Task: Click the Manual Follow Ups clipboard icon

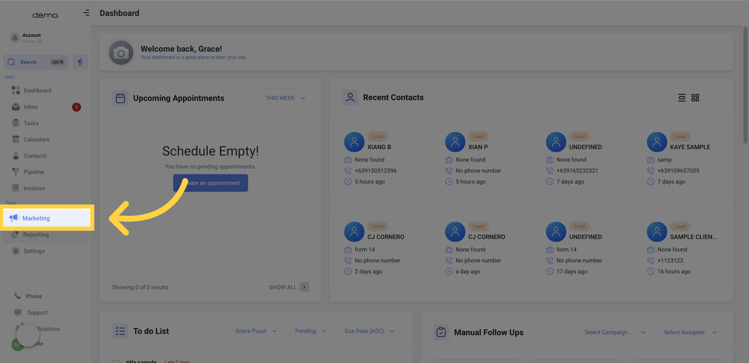Action: tap(441, 332)
